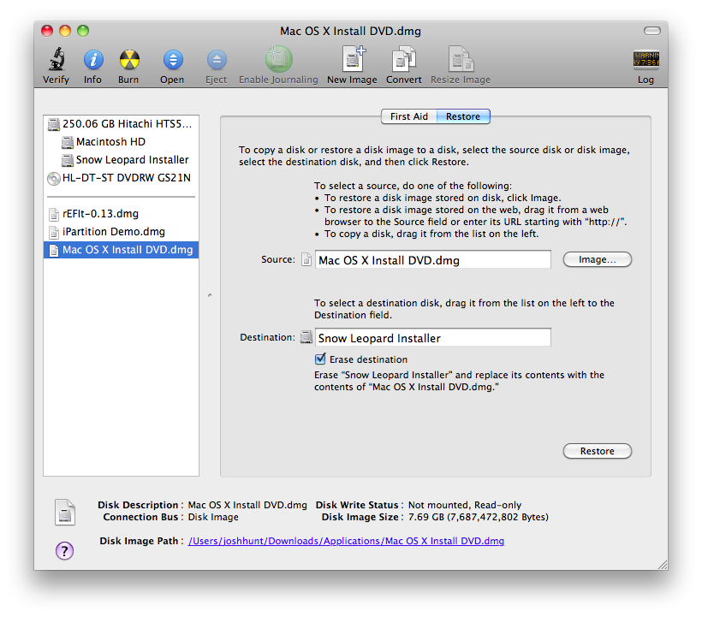Create a New Image via toolbar icon
This screenshot has height=617, width=702.
[353, 58]
